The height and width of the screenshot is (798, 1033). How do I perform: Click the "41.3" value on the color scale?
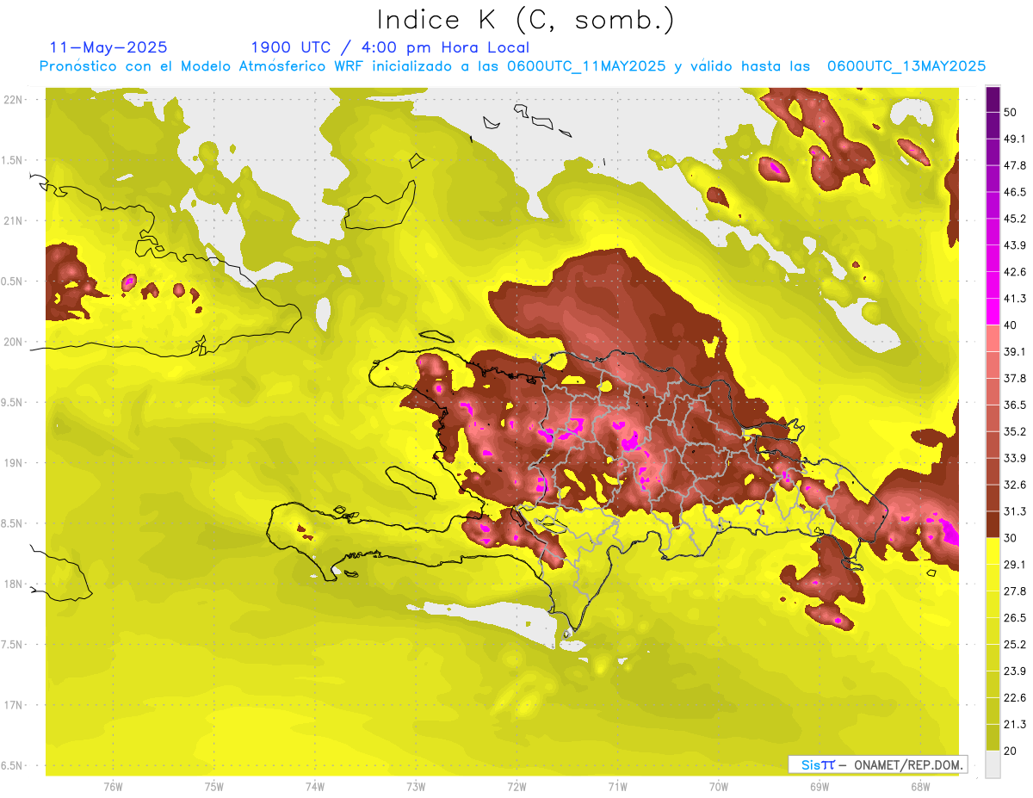click(x=1015, y=299)
